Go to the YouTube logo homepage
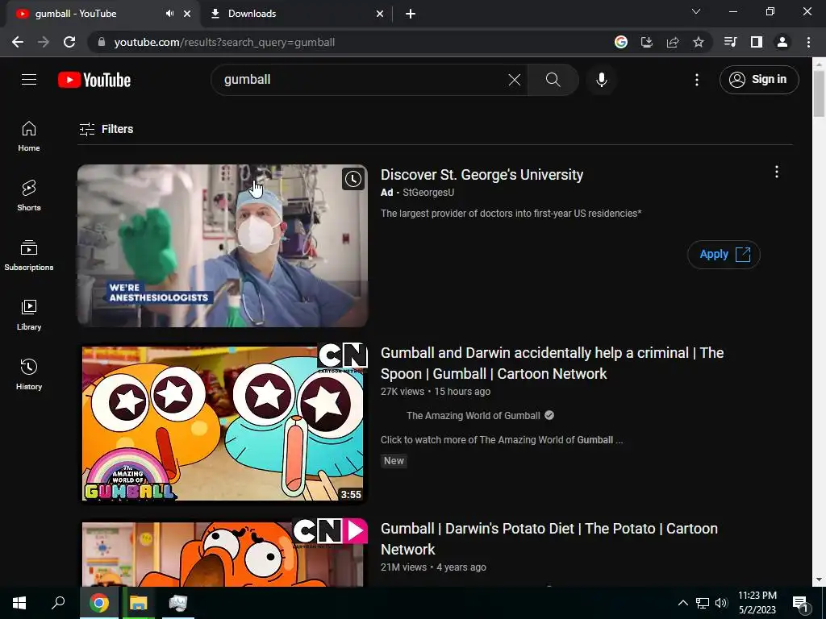 coord(94,80)
